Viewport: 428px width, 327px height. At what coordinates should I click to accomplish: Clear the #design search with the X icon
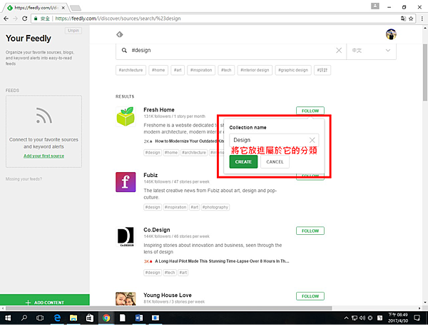tap(339, 50)
